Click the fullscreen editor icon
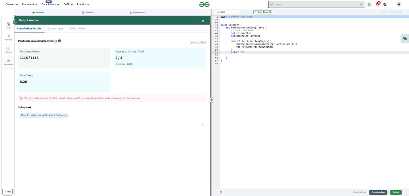This screenshot has height=196, width=409. click(x=402, y=12)
